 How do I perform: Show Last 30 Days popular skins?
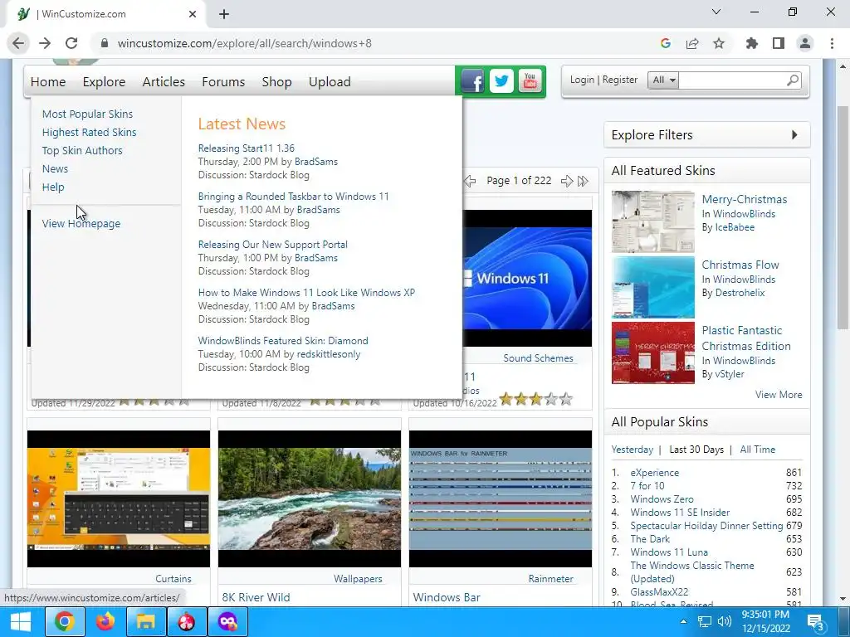pyautogui.click(x=696, y=450)
